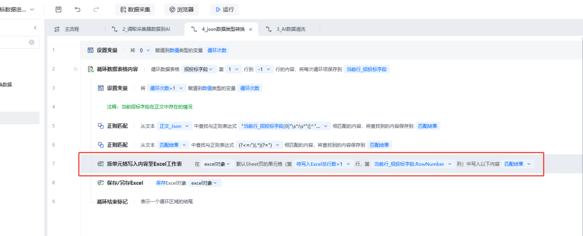Click the undo arrow icon
This screenshot has width=583, height=236.
[x=77, y=10]
